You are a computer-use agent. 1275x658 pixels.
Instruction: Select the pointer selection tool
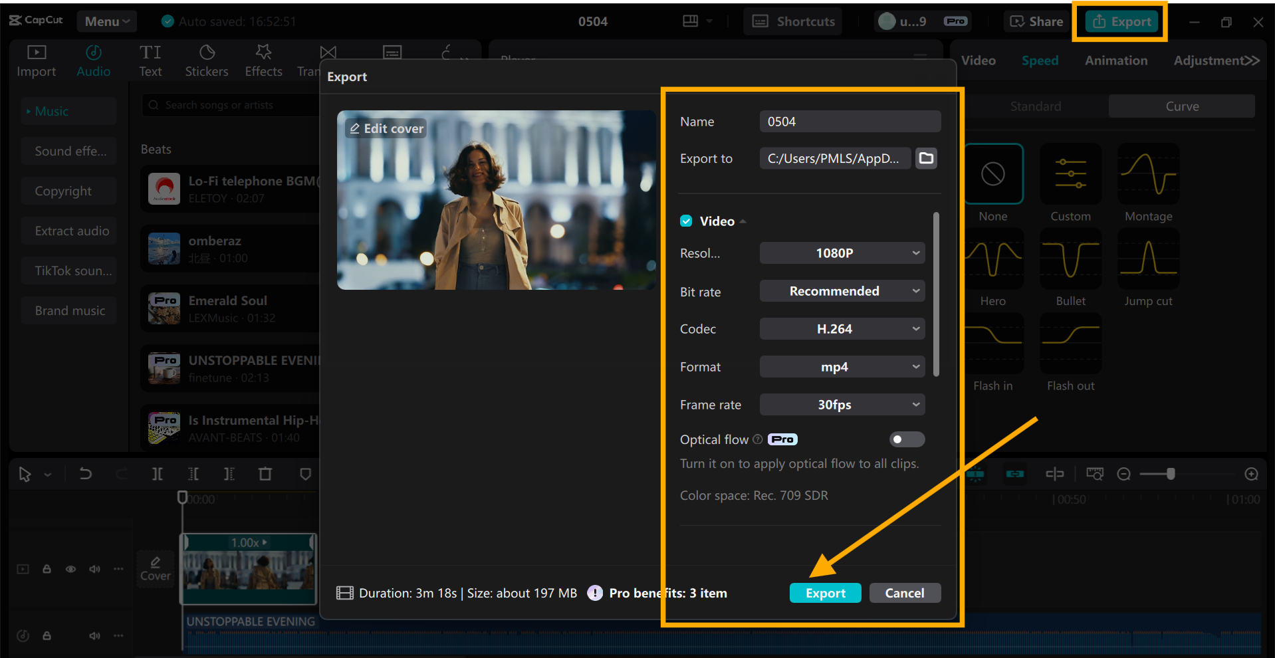point(25,475)
